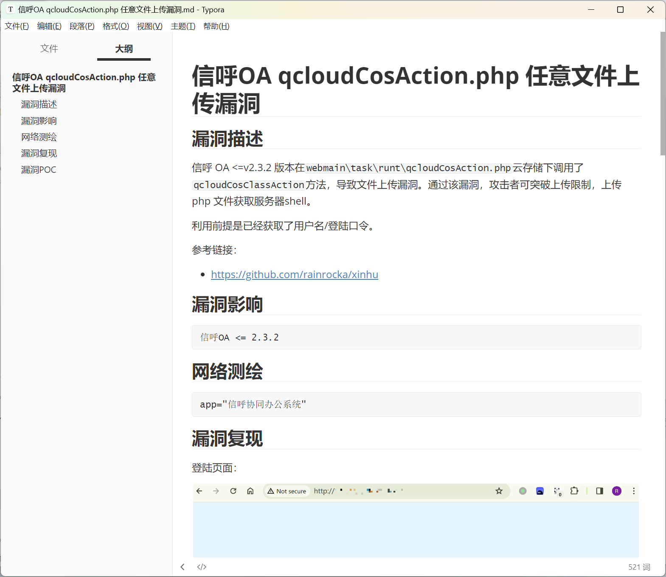Open the github.com/rainrocka/xinhu link
Screen dimensions: 666x577
tap(295, 275)
